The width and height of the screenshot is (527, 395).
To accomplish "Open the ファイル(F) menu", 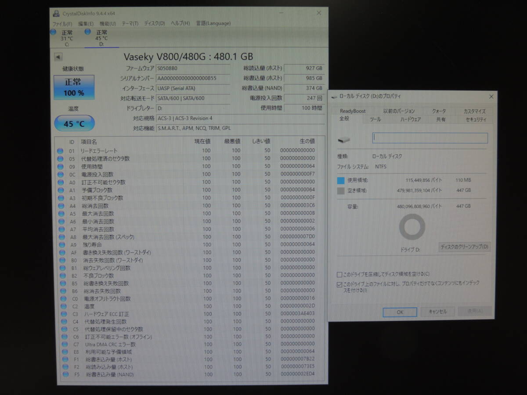I will 62,24.
